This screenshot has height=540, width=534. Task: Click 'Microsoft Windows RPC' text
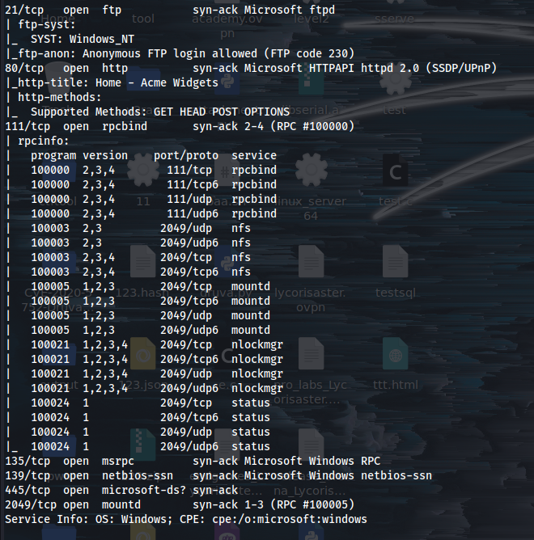click(x=312, y=461)
